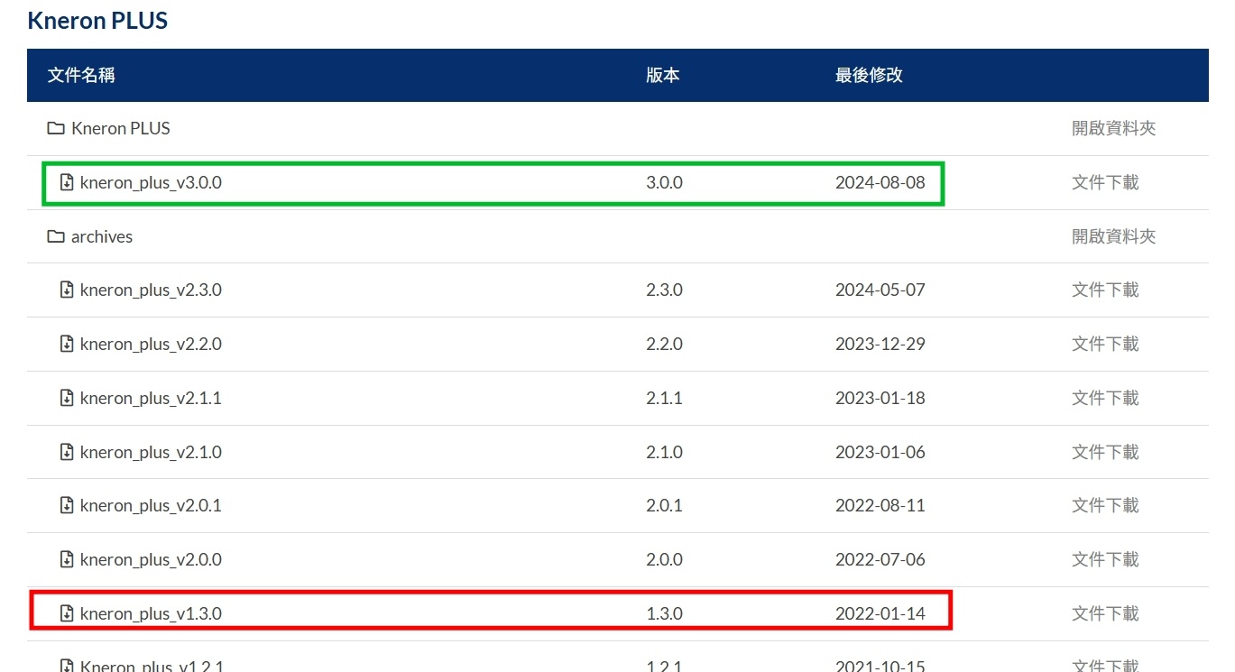Image resolution: width=1235 pixels, height=672 pixels.
Task: Open the kneron_plus_v2.0.0 file name
Action: point(151,559)
